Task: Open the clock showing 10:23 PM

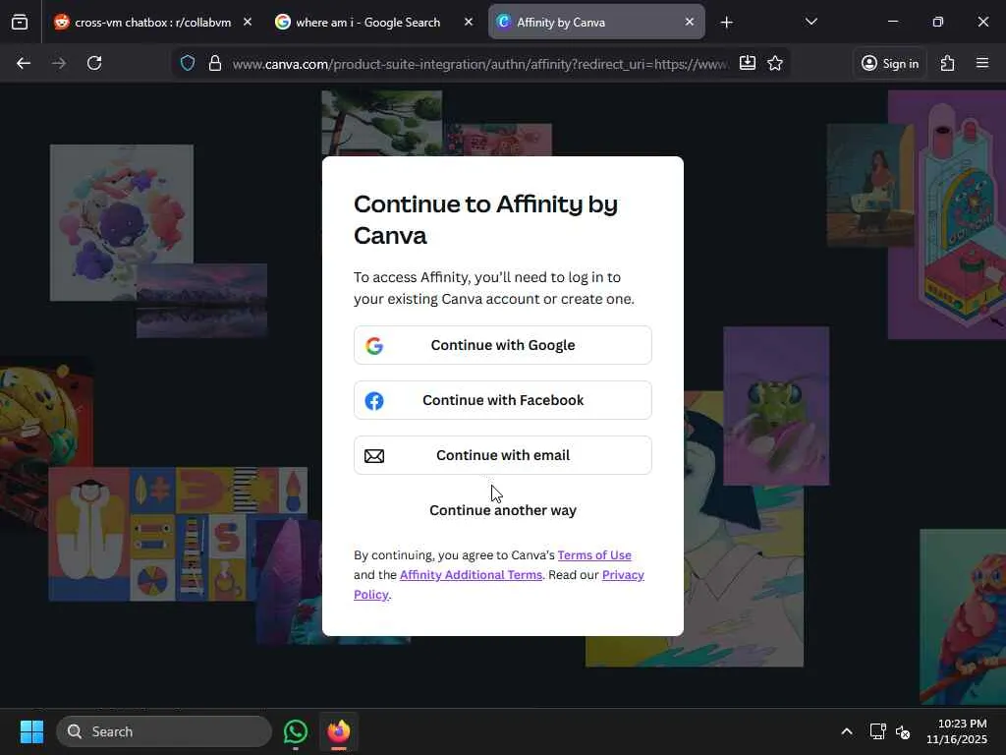Action: pyautogui.click(x=956, y=731)
